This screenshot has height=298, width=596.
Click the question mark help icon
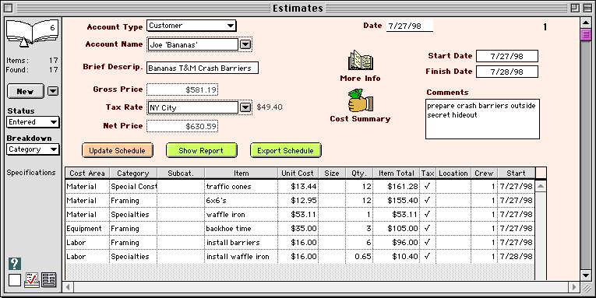[15, 264]
